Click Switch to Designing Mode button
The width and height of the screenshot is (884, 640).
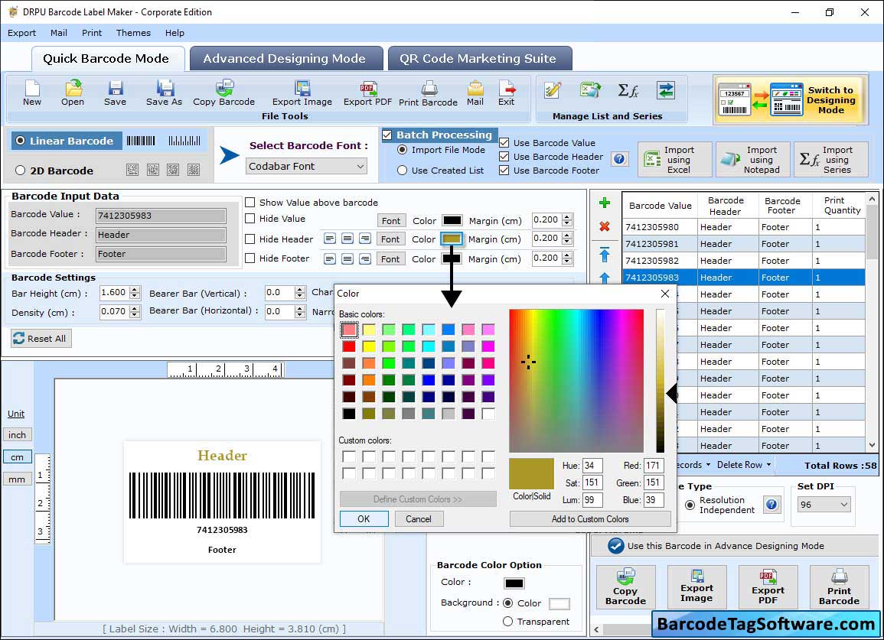tap(789, 100)
